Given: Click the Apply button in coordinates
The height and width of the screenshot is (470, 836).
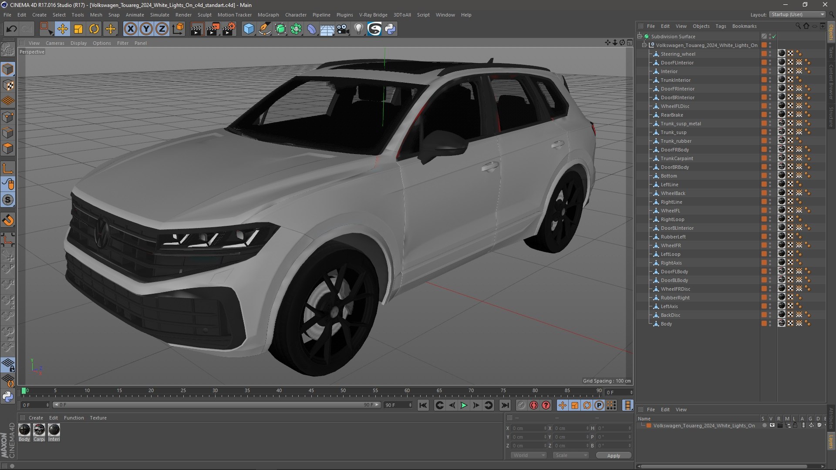Looking at the screenshot, I should 614,456.
